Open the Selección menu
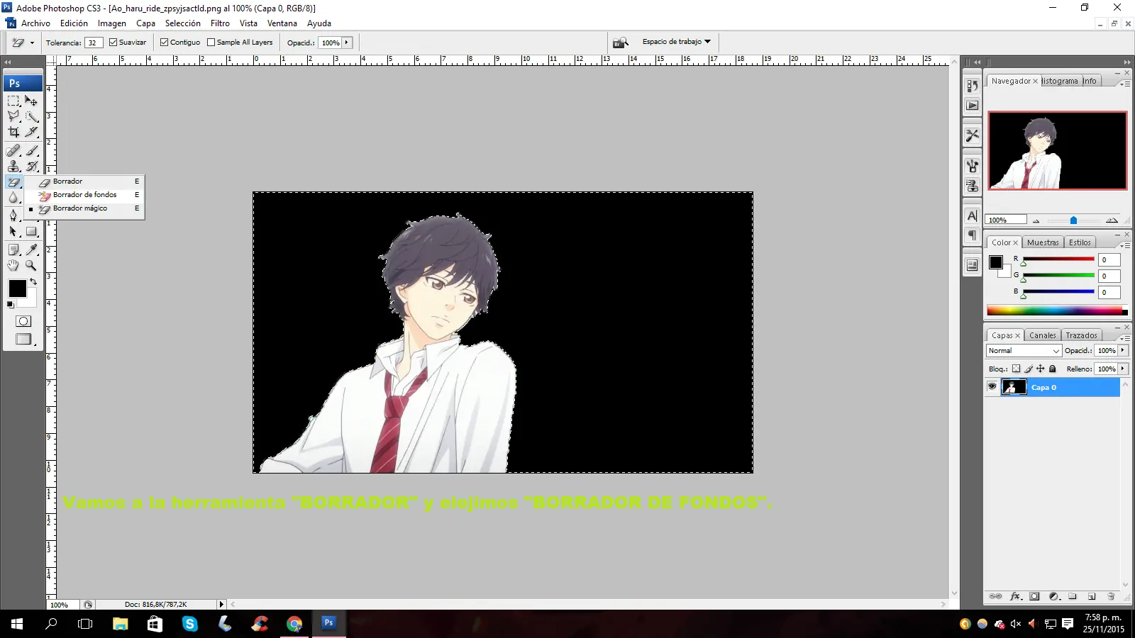1135x638 pixels. click(183, 23)
